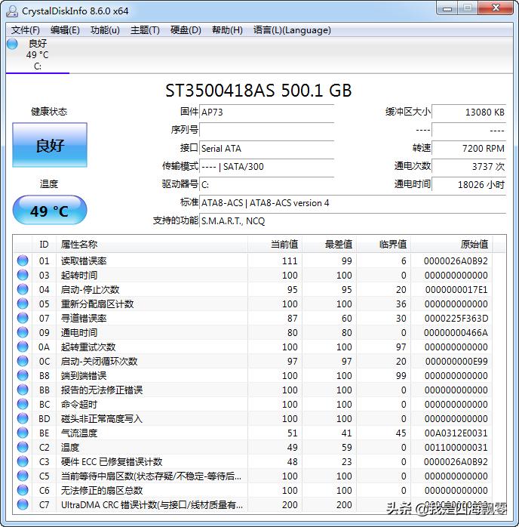This screenshot has height=527, width=519.
Task: Click raw value 00A0312E0031
Action: point(456,433)
